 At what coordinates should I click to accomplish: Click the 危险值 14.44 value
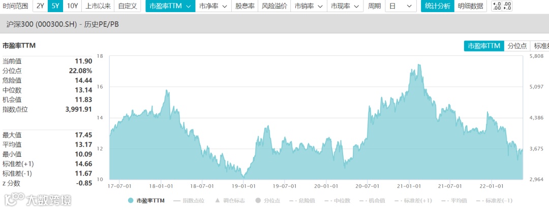pos(83,80)
